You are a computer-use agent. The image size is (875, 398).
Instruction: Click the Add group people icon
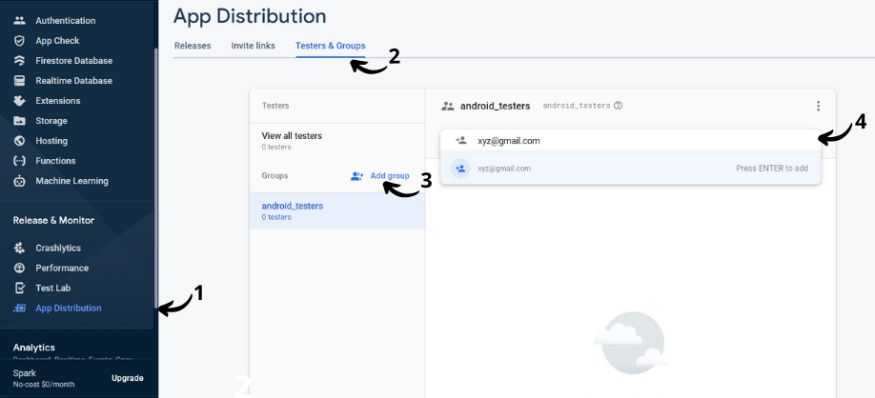click(357, 175)
